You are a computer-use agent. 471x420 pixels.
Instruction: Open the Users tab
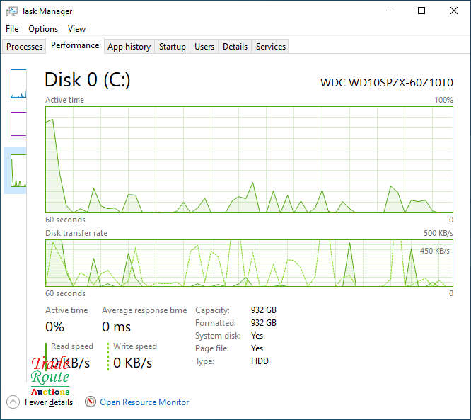point(204,47)
